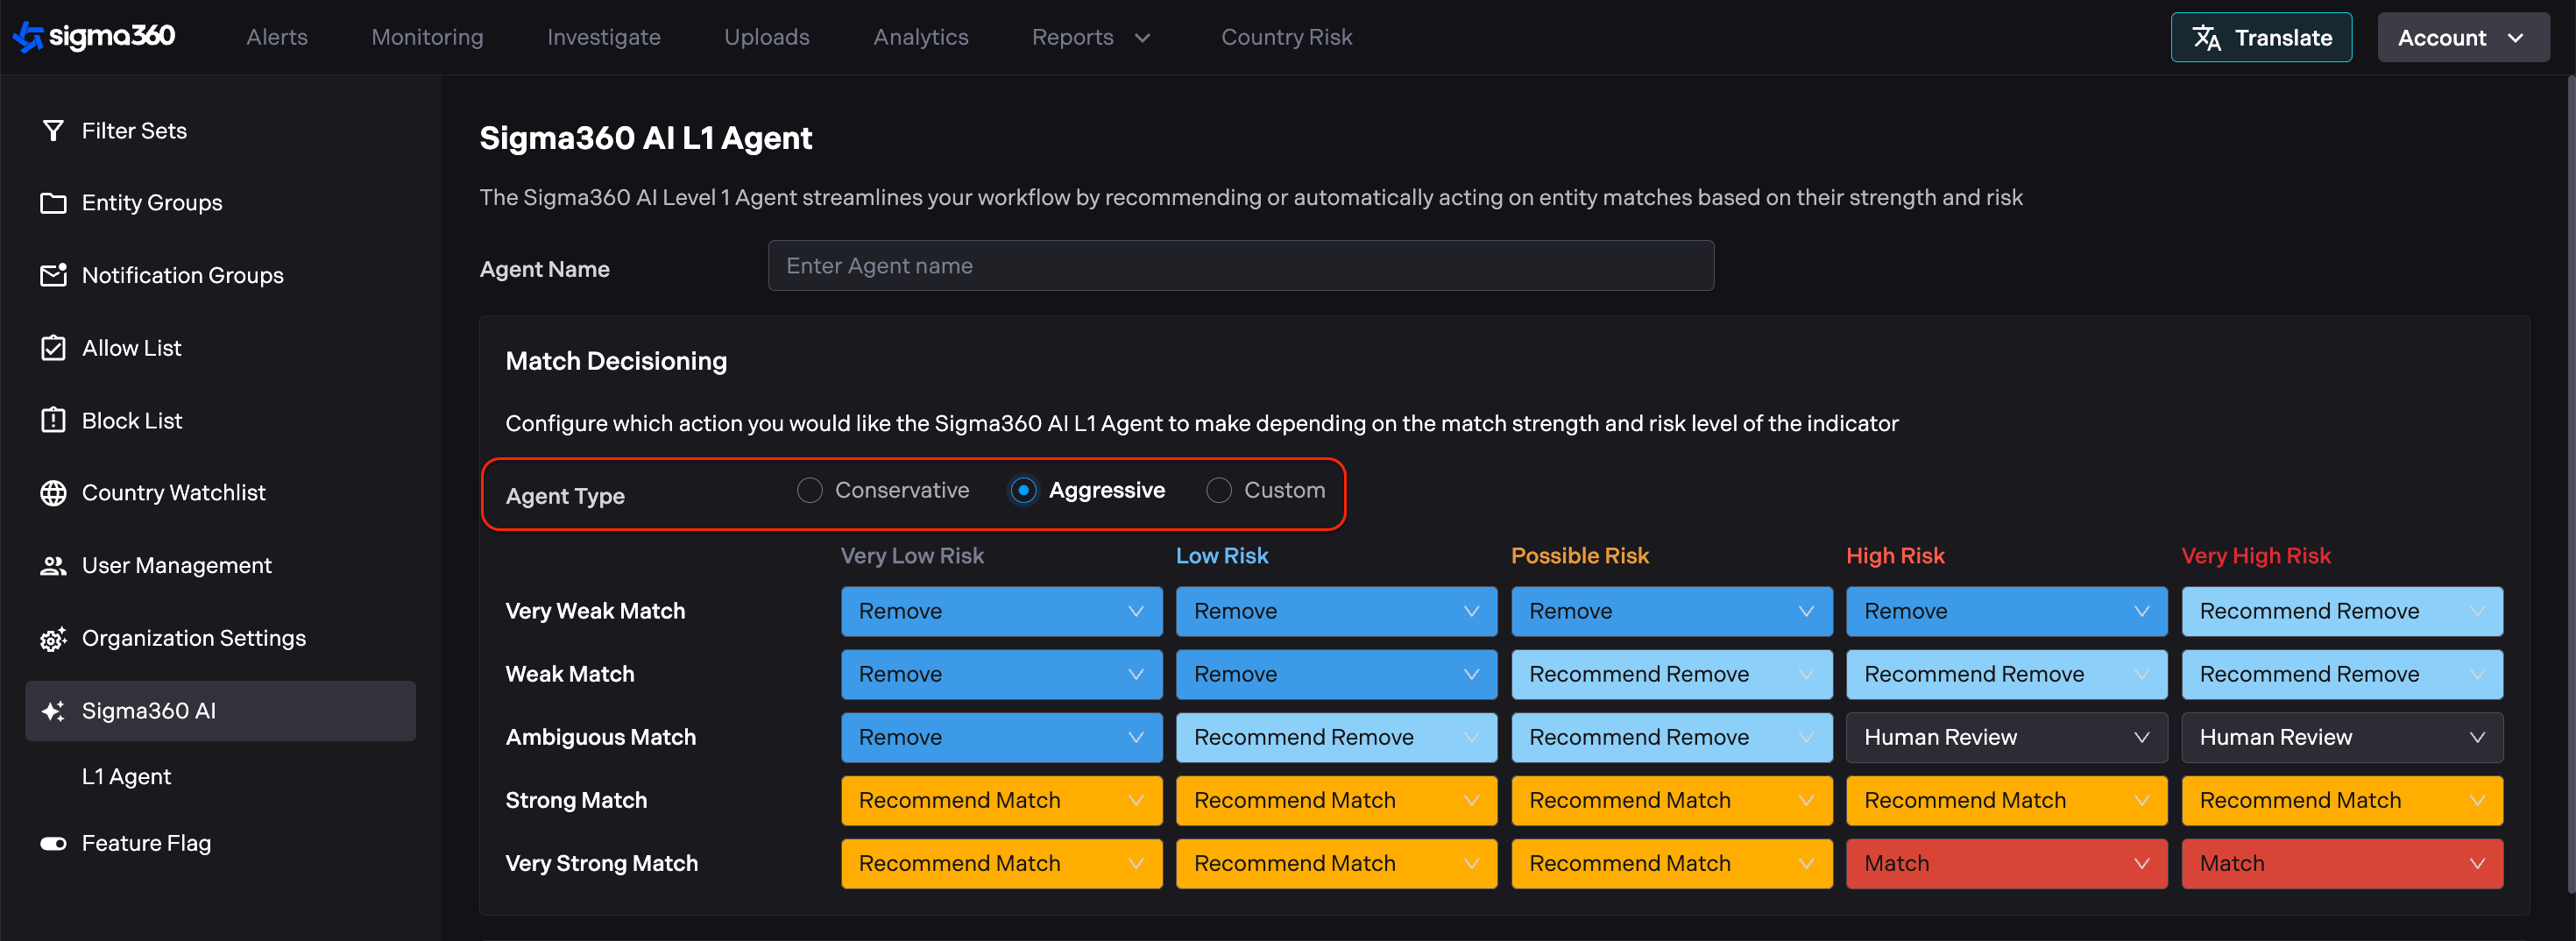Click the Country Watchlist globe icon
Image resolution: width=2576 pixels, height=941 pixels.
[53, 493]
